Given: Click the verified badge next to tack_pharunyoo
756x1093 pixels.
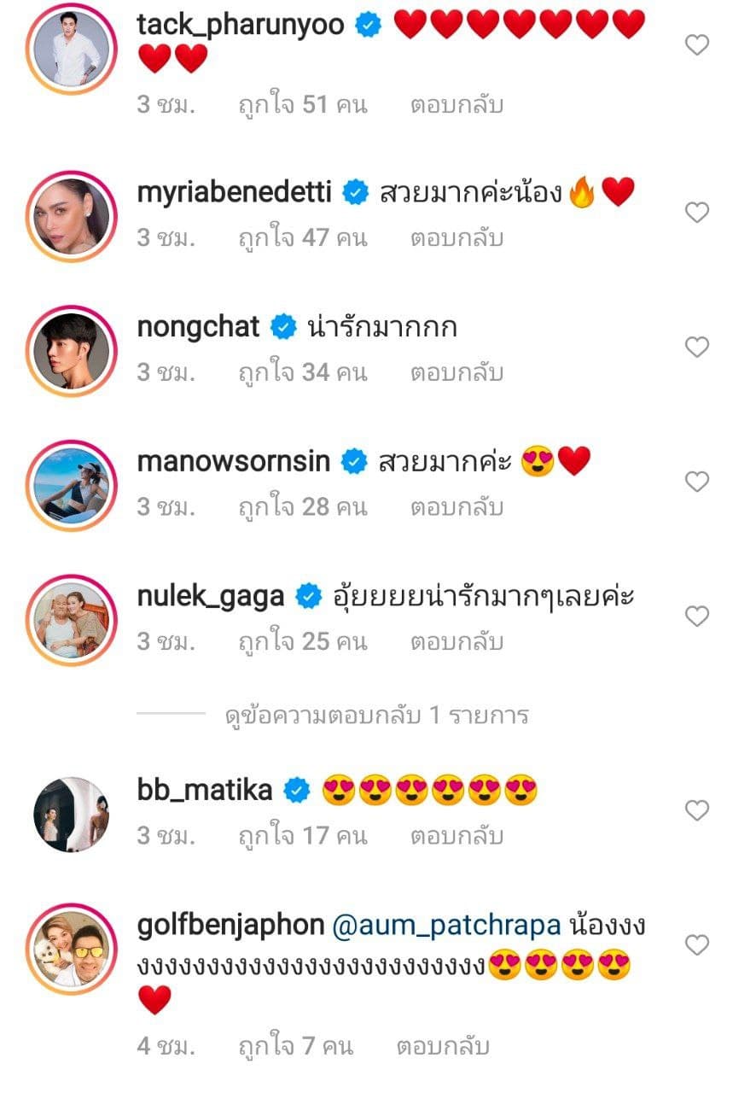Looking at the screenshot, I should (367, 26).
